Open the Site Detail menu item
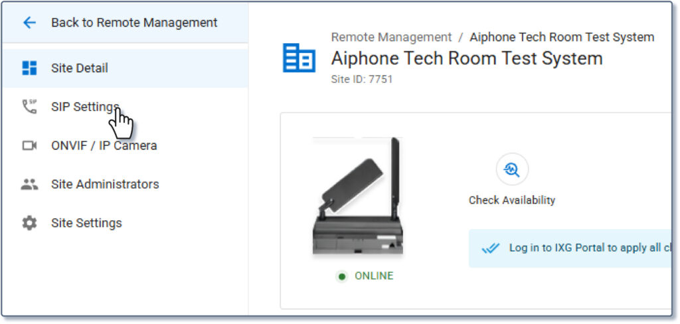This screenshot has width=680, height=324. pyautogui.click(x=79, y=68)
